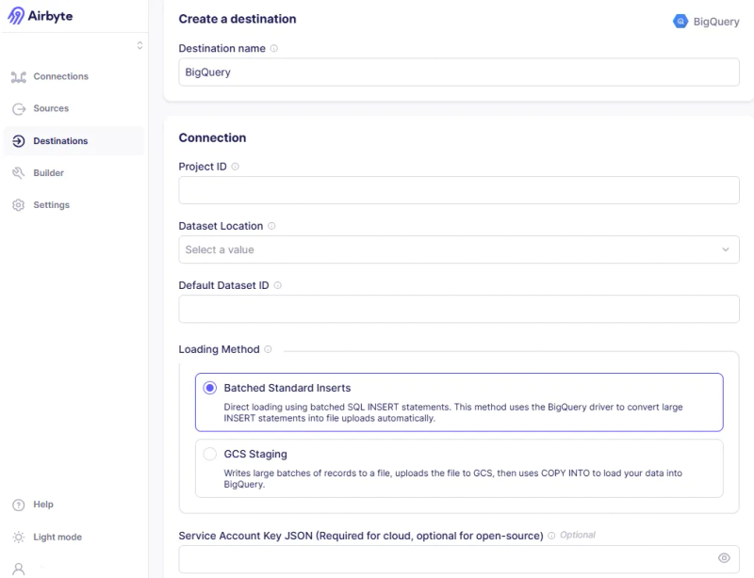Screen dimensions: 754x578
Task: Show info tooltip for Project ID
Action: tap(235, 167)
